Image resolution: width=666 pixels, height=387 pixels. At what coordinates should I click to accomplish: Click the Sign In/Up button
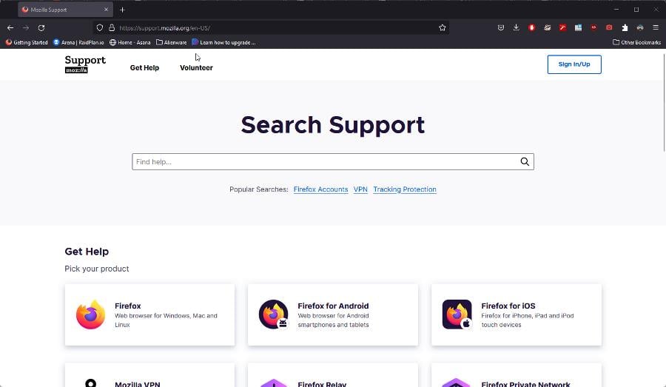(x=573, y=64)
